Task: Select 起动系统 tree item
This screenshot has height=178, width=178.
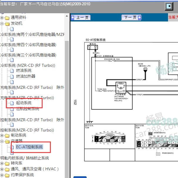Action: click(24, 103)
